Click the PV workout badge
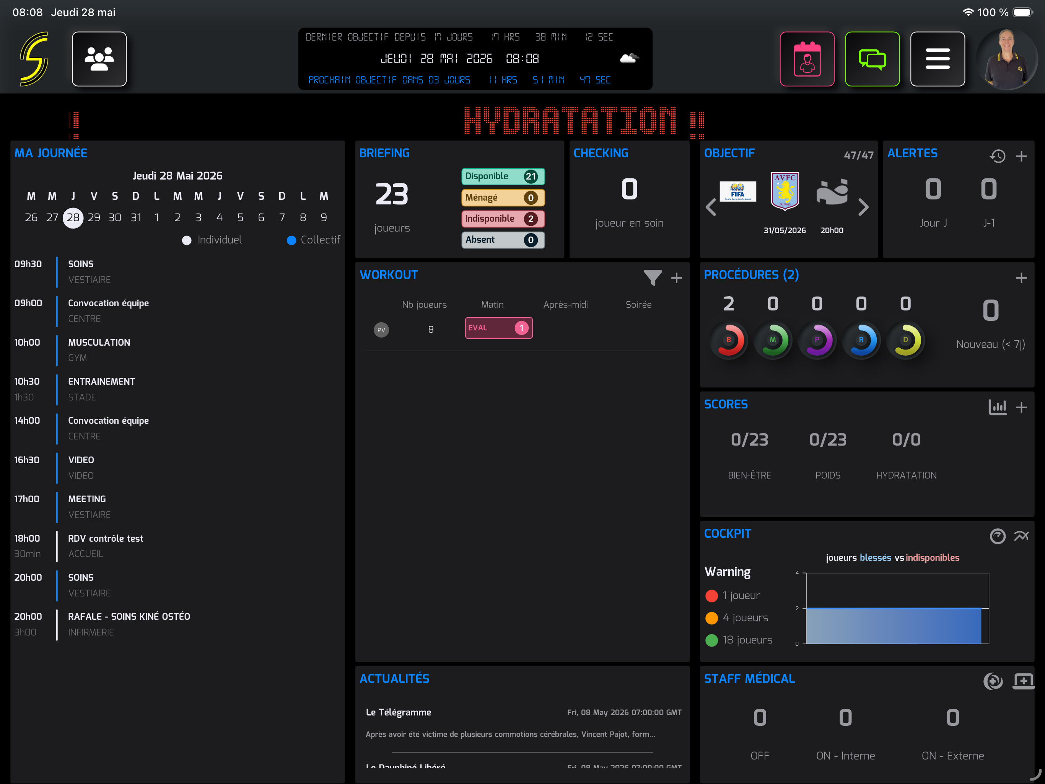 pos(381,330)
